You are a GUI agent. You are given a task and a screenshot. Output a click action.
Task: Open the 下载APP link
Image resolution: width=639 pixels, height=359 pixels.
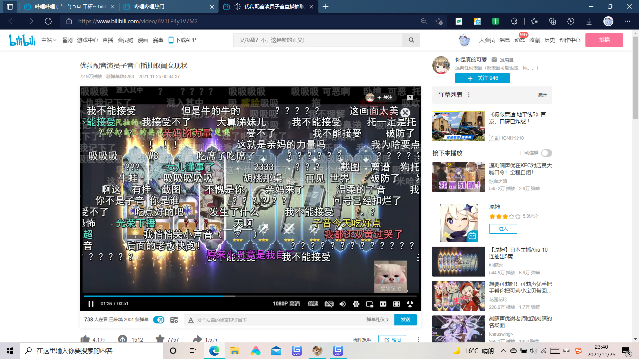pos(182,40)
